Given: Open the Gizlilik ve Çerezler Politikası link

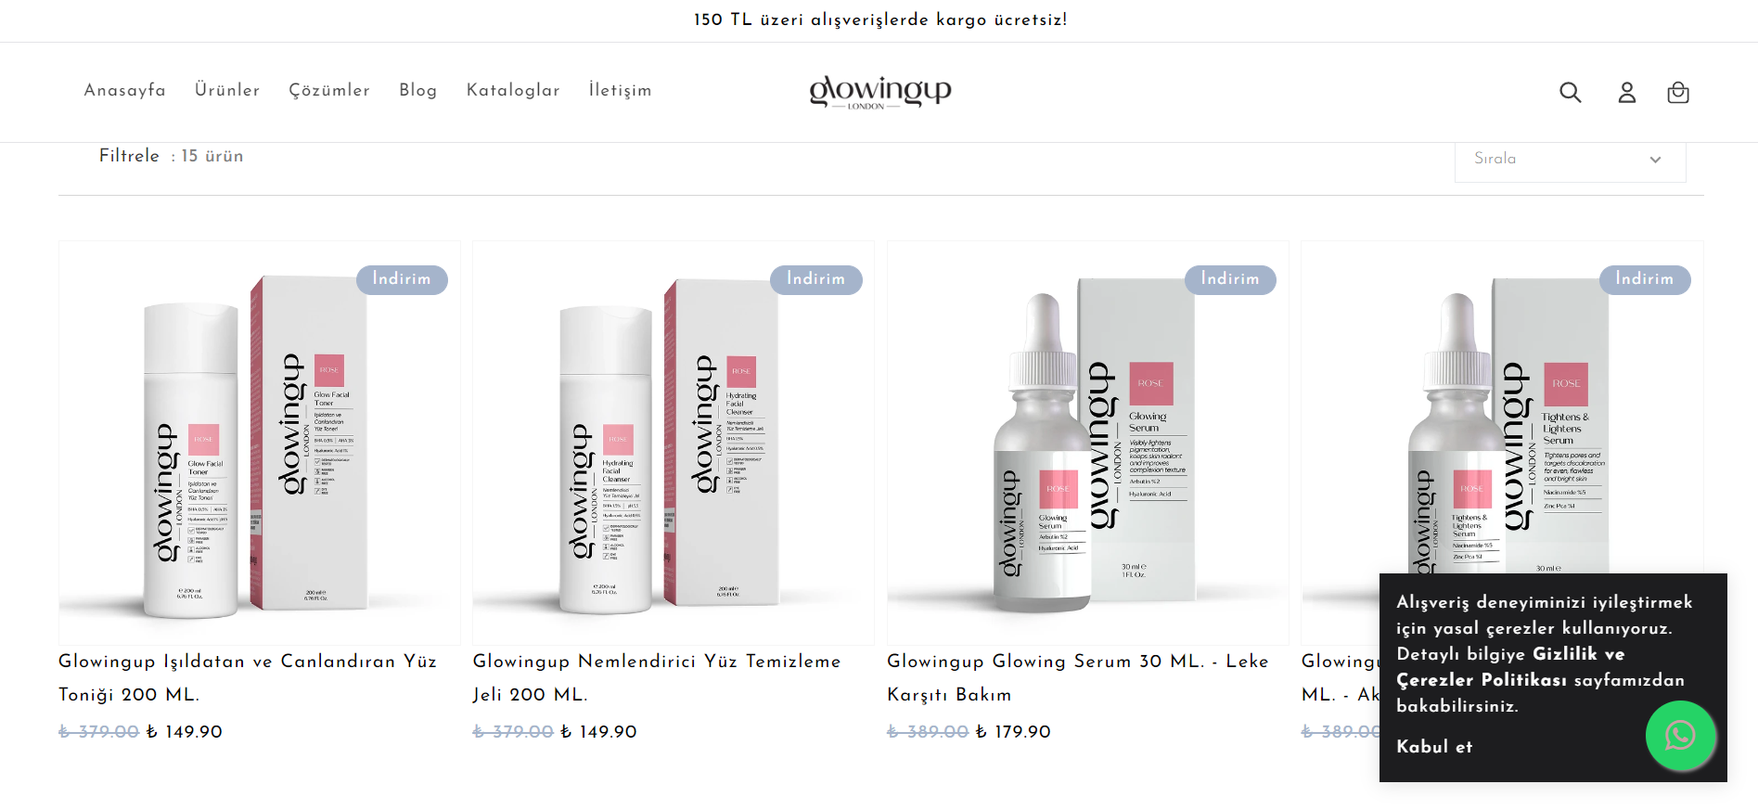Looking at the screenshot, I should pyautogui.click(x=1540, y=667).
